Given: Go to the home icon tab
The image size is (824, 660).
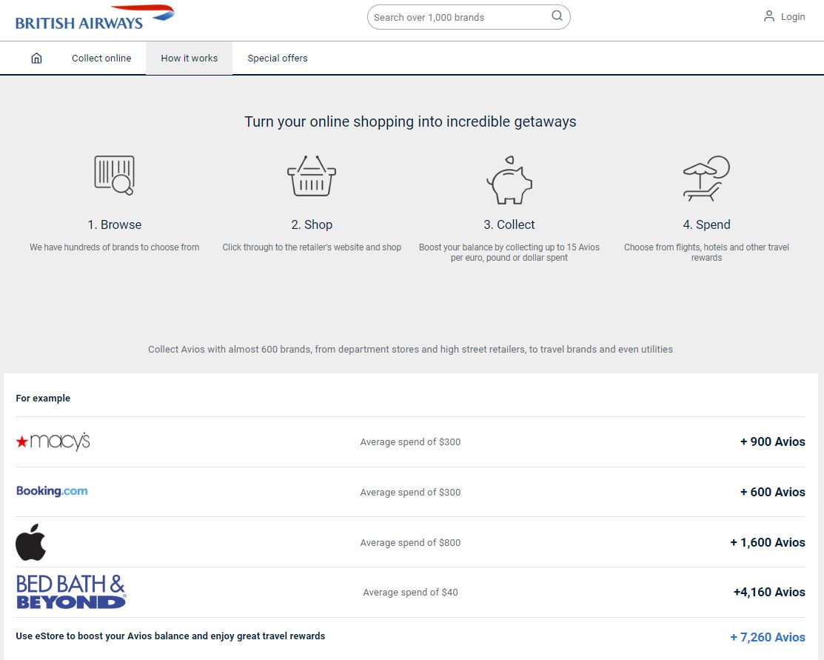Looking at the screenshot, I should coord(36,58).
